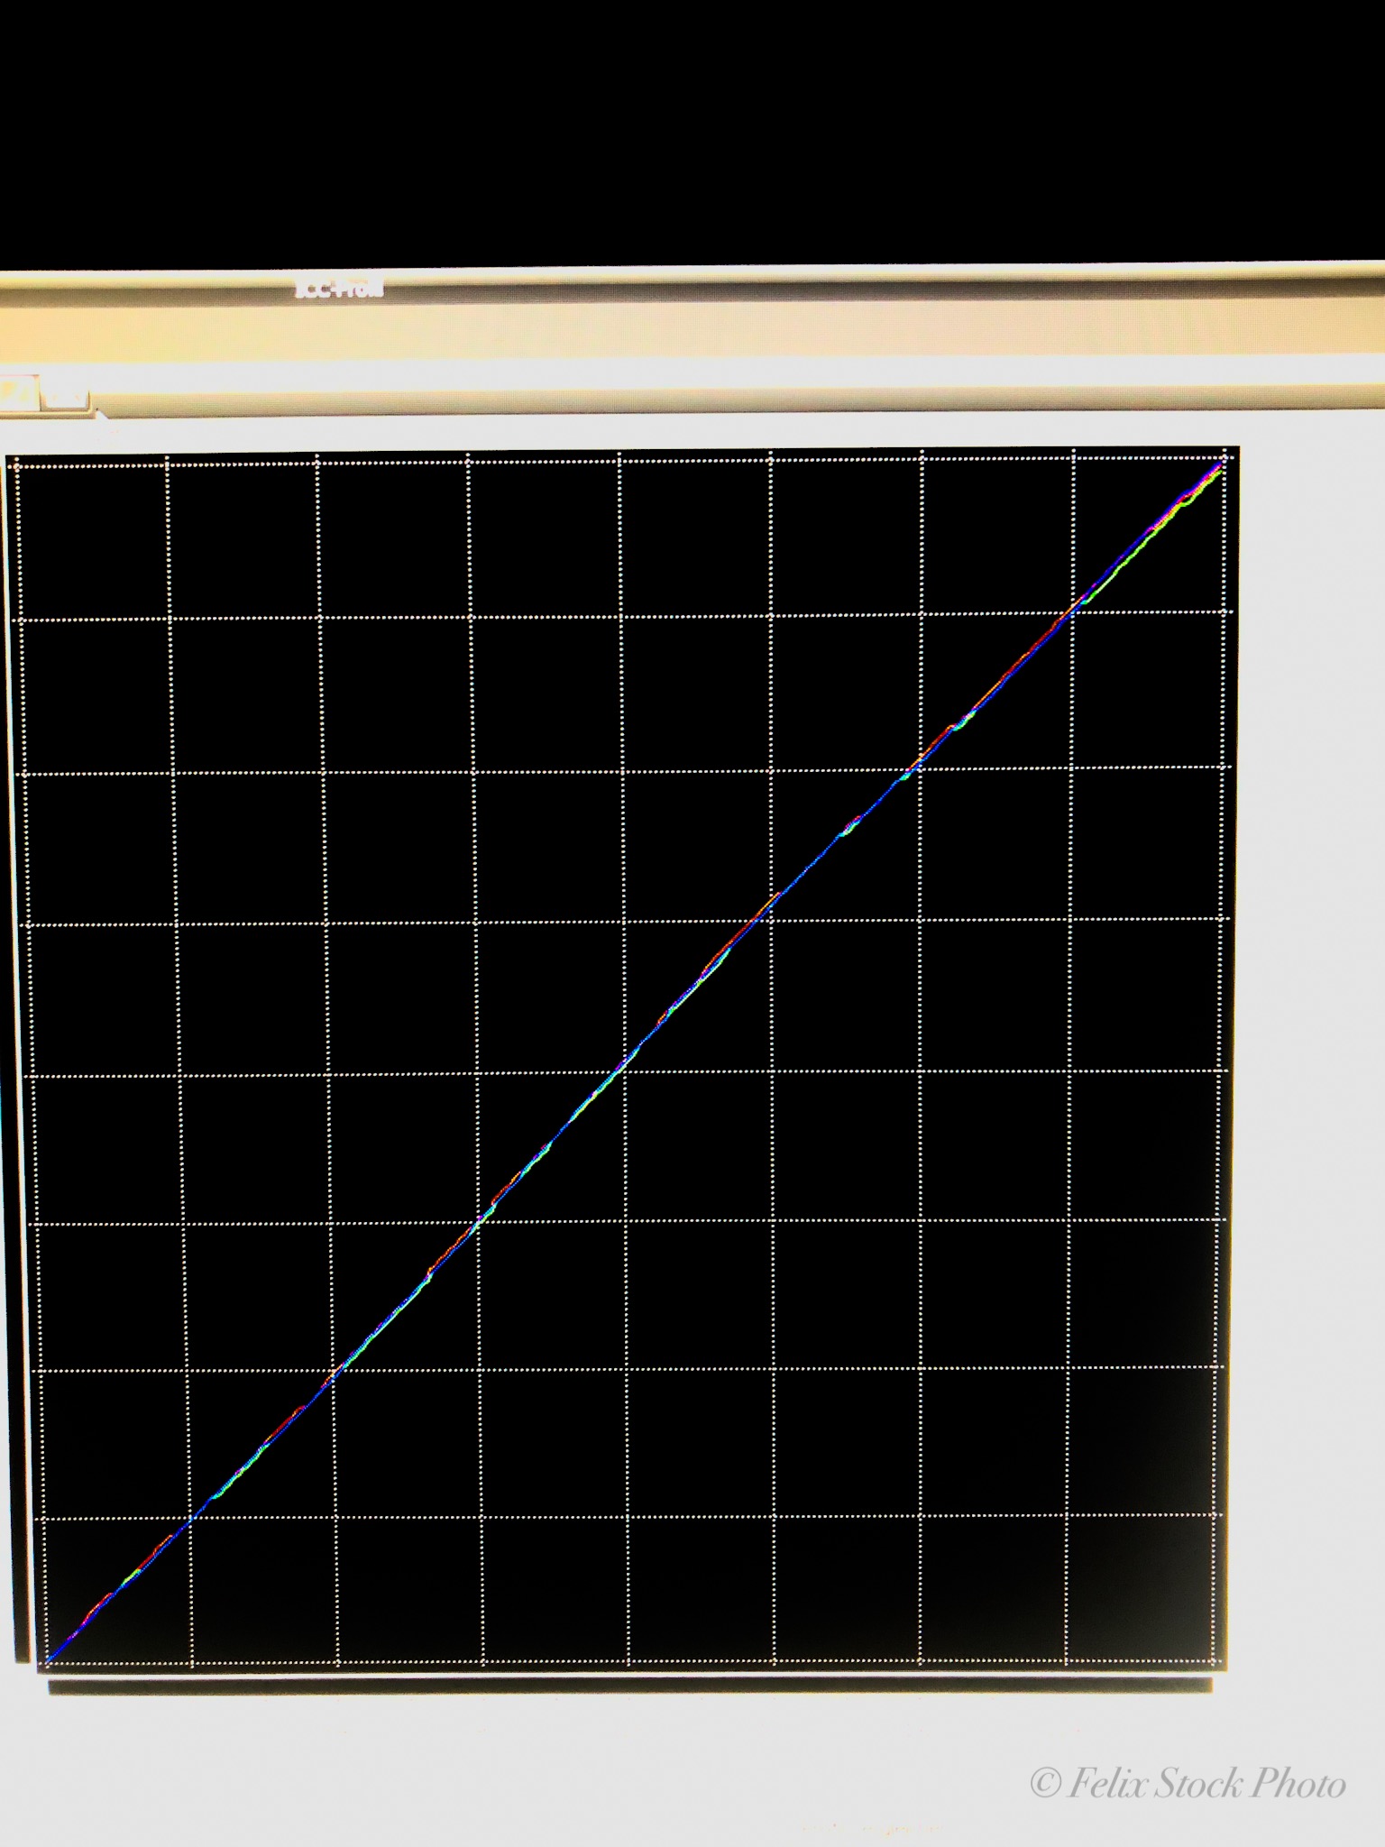Select the leftmost tab above the graph
Screen dimensions: 1385x1847
(x=20, y=392)
